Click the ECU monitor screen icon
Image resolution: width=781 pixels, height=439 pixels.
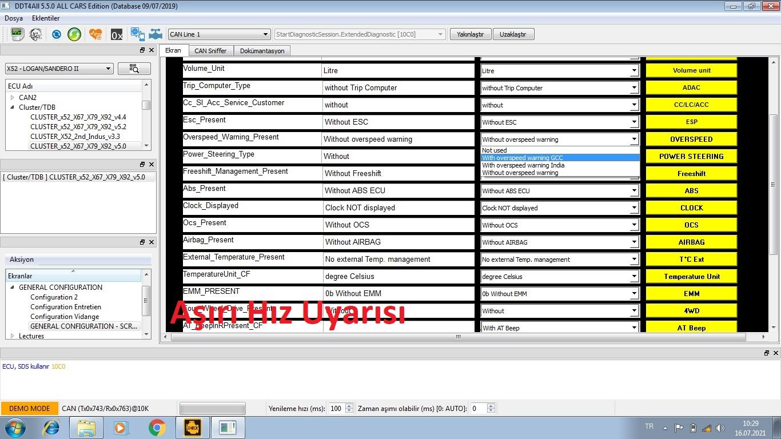tap(17, 34)
